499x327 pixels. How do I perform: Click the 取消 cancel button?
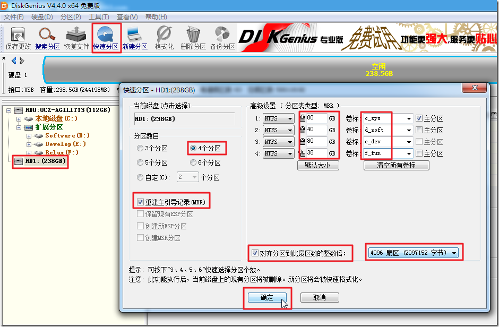tap(320, 297)
